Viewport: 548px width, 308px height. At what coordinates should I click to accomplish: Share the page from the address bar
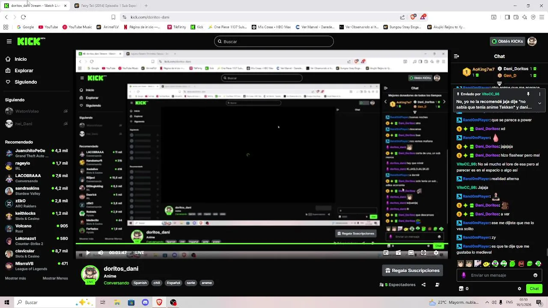(402, 17)
